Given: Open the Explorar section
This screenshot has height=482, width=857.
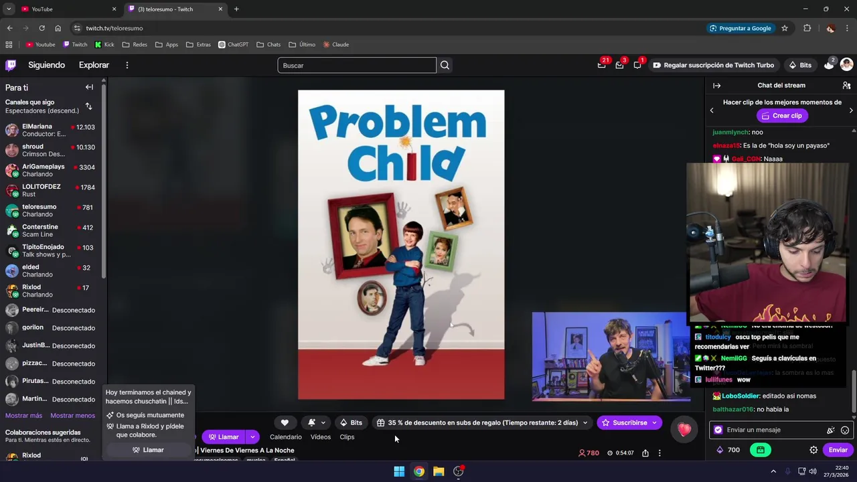Looking at the screenshot, I should 94,65.
